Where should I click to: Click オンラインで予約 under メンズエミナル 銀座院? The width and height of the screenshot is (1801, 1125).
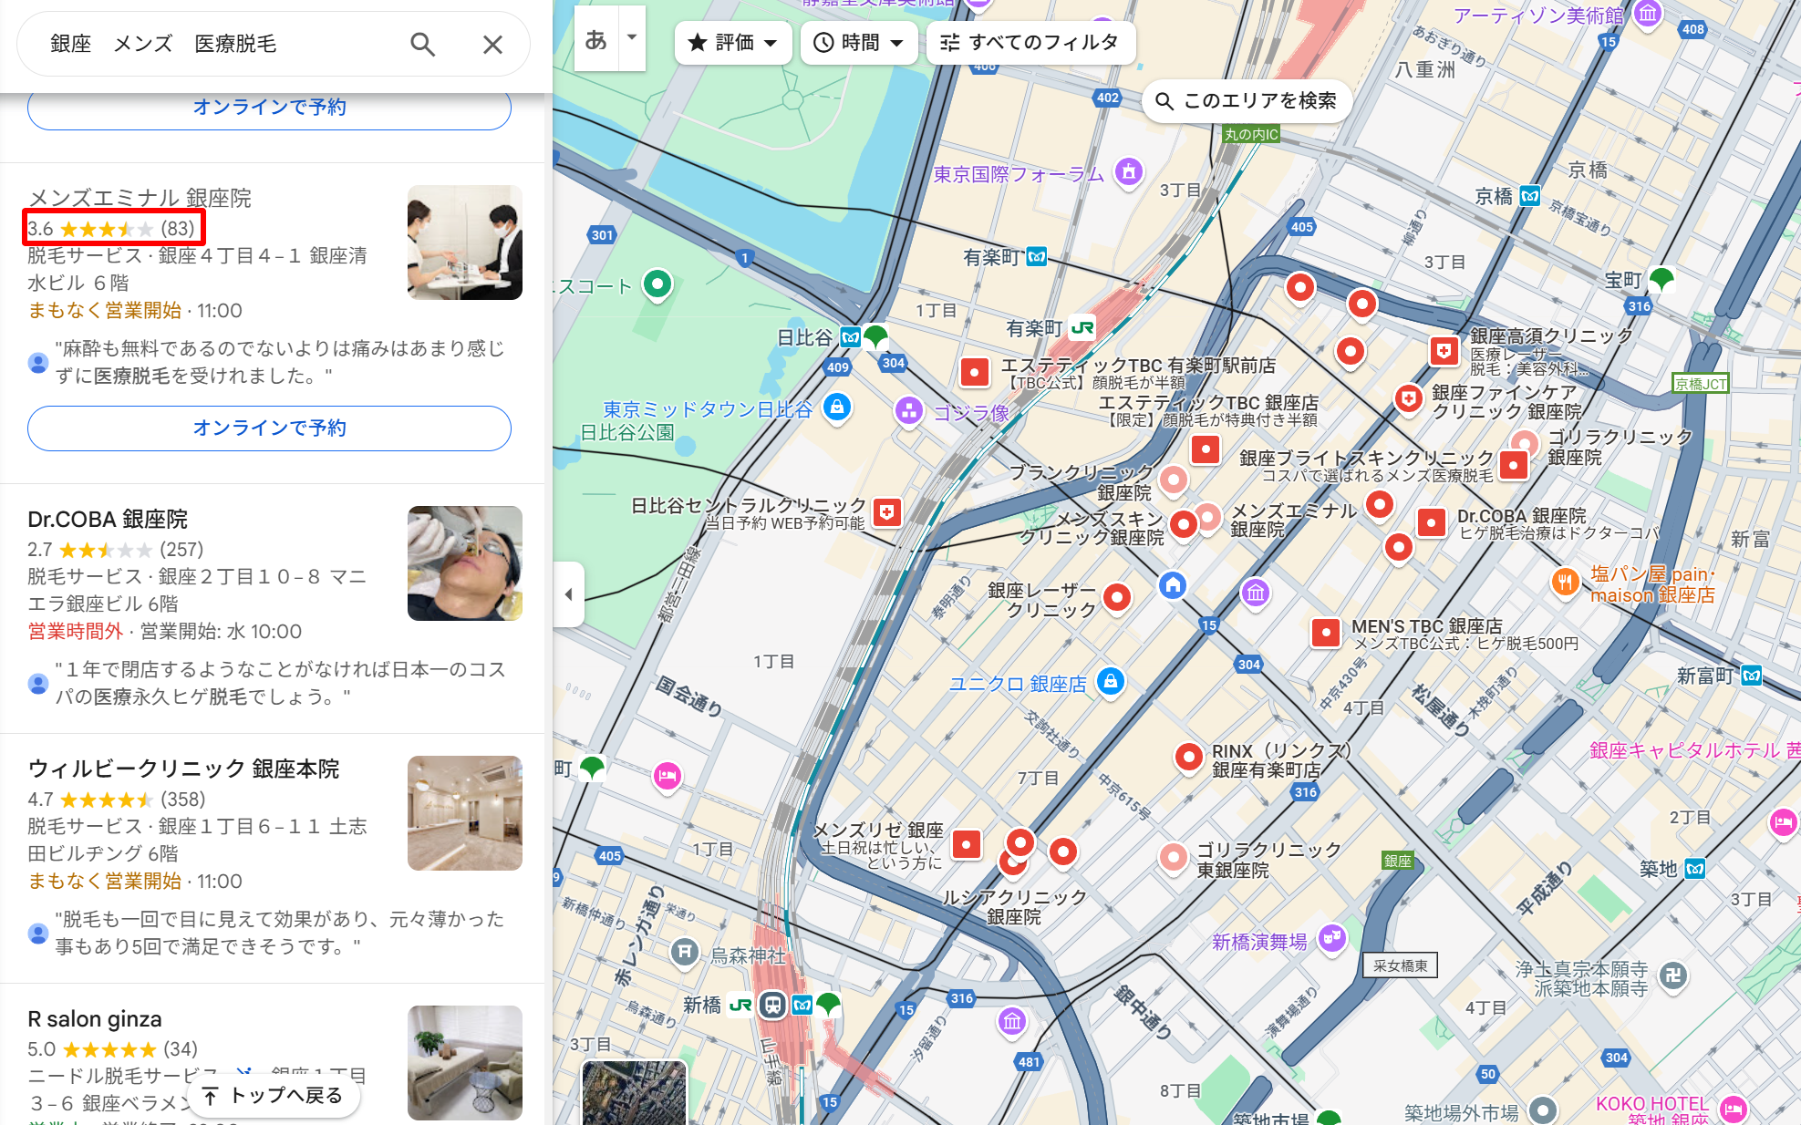coord(269,428)
